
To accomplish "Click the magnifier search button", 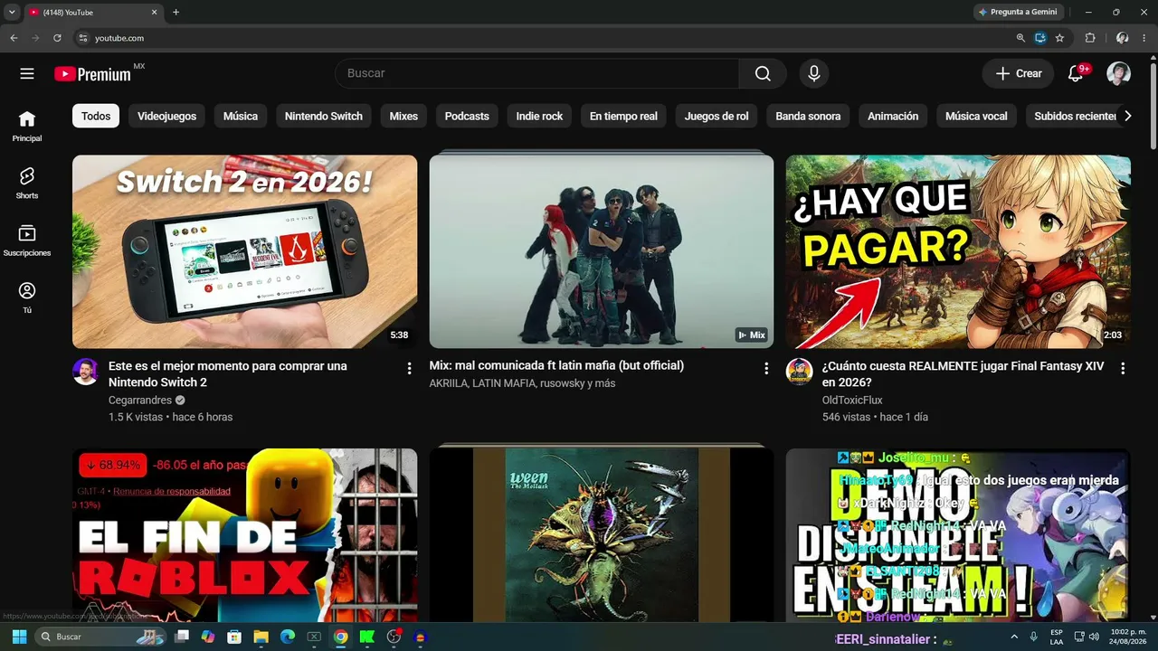I will tap(763, 73).
